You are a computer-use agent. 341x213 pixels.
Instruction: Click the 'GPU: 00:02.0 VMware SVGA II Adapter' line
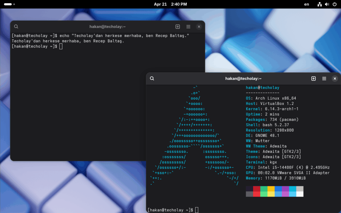click(x=288, y=173)
